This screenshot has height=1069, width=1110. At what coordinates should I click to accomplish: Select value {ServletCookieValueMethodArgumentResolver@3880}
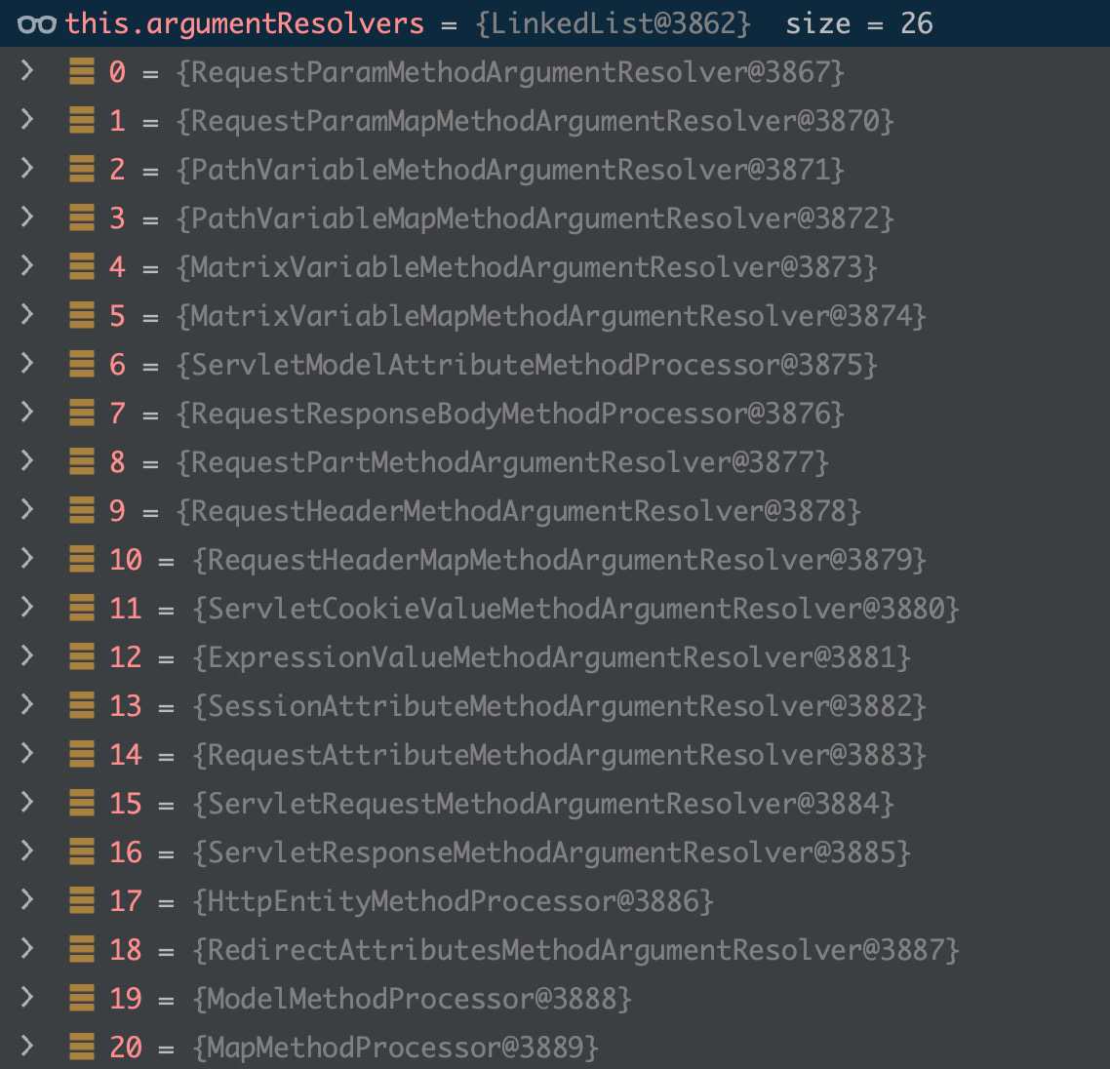tap(575, 609)
